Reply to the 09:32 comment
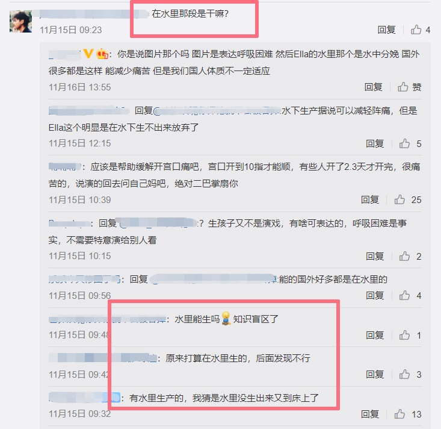Screen dimensions: 441x429 pos(370,414)
